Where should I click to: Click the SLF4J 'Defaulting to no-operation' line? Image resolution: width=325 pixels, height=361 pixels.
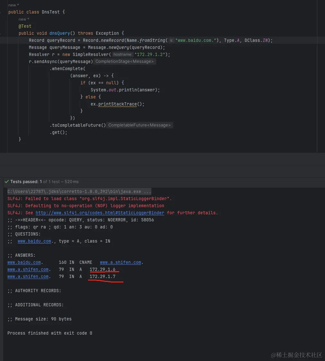[x=86, y=206]
